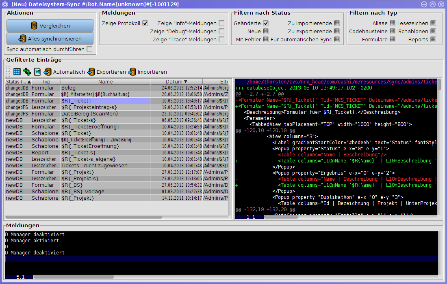Viewport: 447px width, 284px height.
Task: Click the blue table grid icon
Action: [17, 72]
